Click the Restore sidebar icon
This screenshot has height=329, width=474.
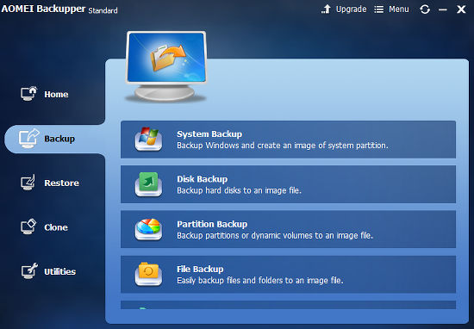28,183
